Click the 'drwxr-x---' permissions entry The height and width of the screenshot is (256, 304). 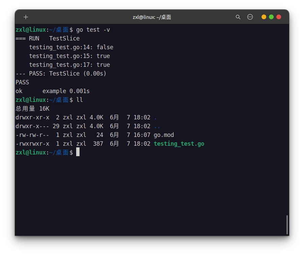(x=32, y=126)
